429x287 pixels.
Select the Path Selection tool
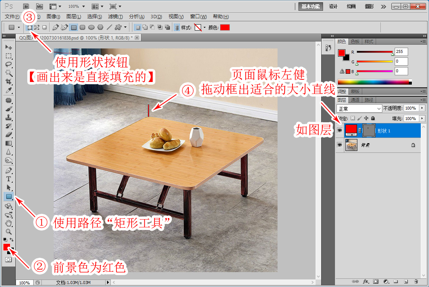point(9,188)
